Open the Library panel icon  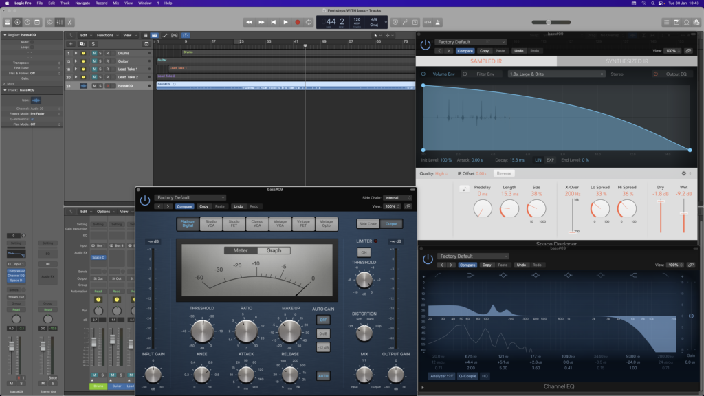click(8, 22)
